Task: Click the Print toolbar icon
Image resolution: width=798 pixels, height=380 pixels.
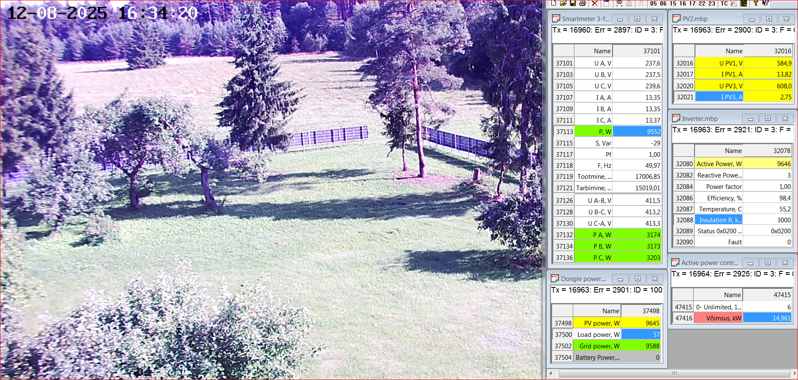Action: (x=583, y=3)
